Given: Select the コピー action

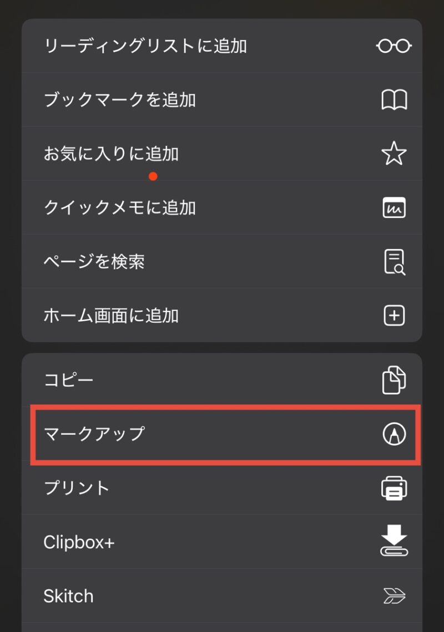Looking at the screenshot, I should click(x=222, y=380).
